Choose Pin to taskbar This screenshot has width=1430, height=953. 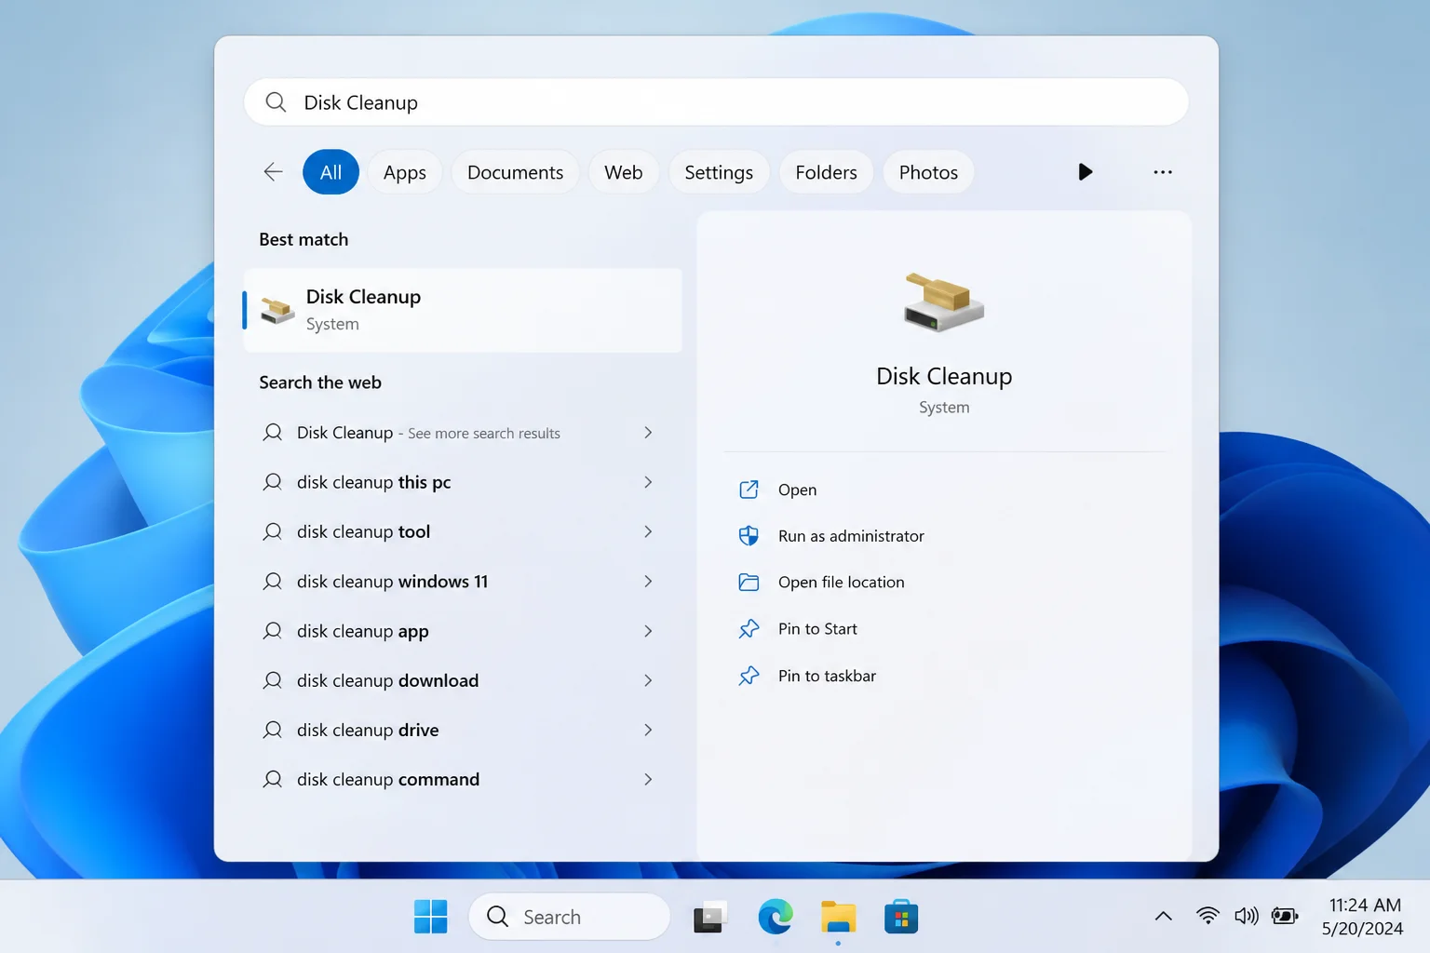pos(944,676)
